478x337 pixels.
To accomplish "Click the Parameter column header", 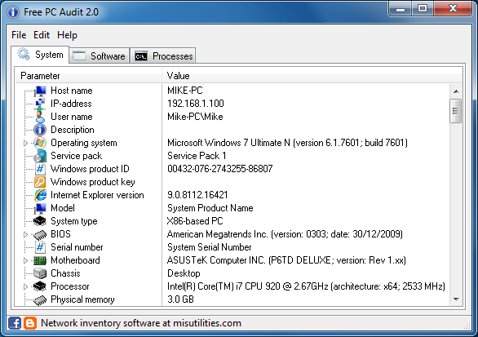I will [x=88, y=76].
